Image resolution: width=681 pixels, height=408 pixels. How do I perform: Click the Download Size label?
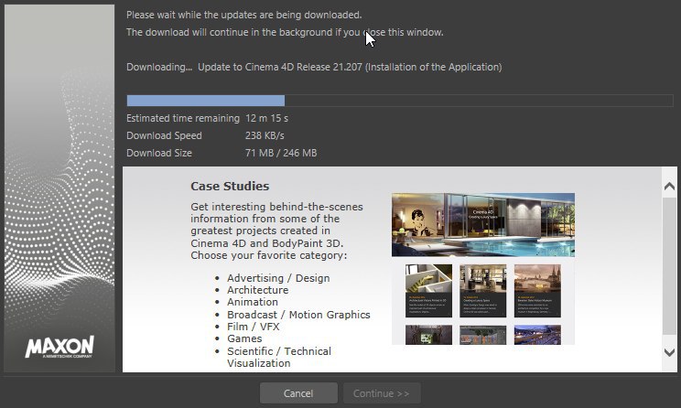click(x=159, y=153)
